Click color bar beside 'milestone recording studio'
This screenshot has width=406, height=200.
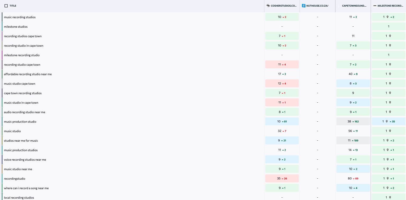pos(2,55)
